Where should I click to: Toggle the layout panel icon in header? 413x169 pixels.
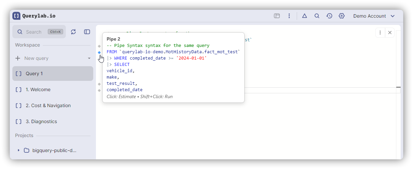(x=277, y=16)
